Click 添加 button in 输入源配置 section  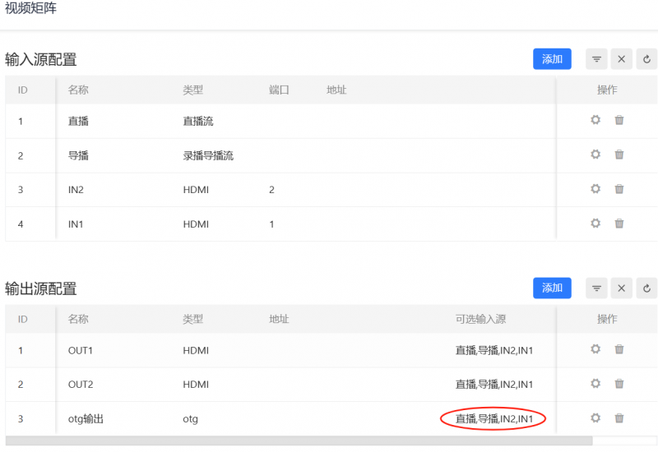(552, 59)
